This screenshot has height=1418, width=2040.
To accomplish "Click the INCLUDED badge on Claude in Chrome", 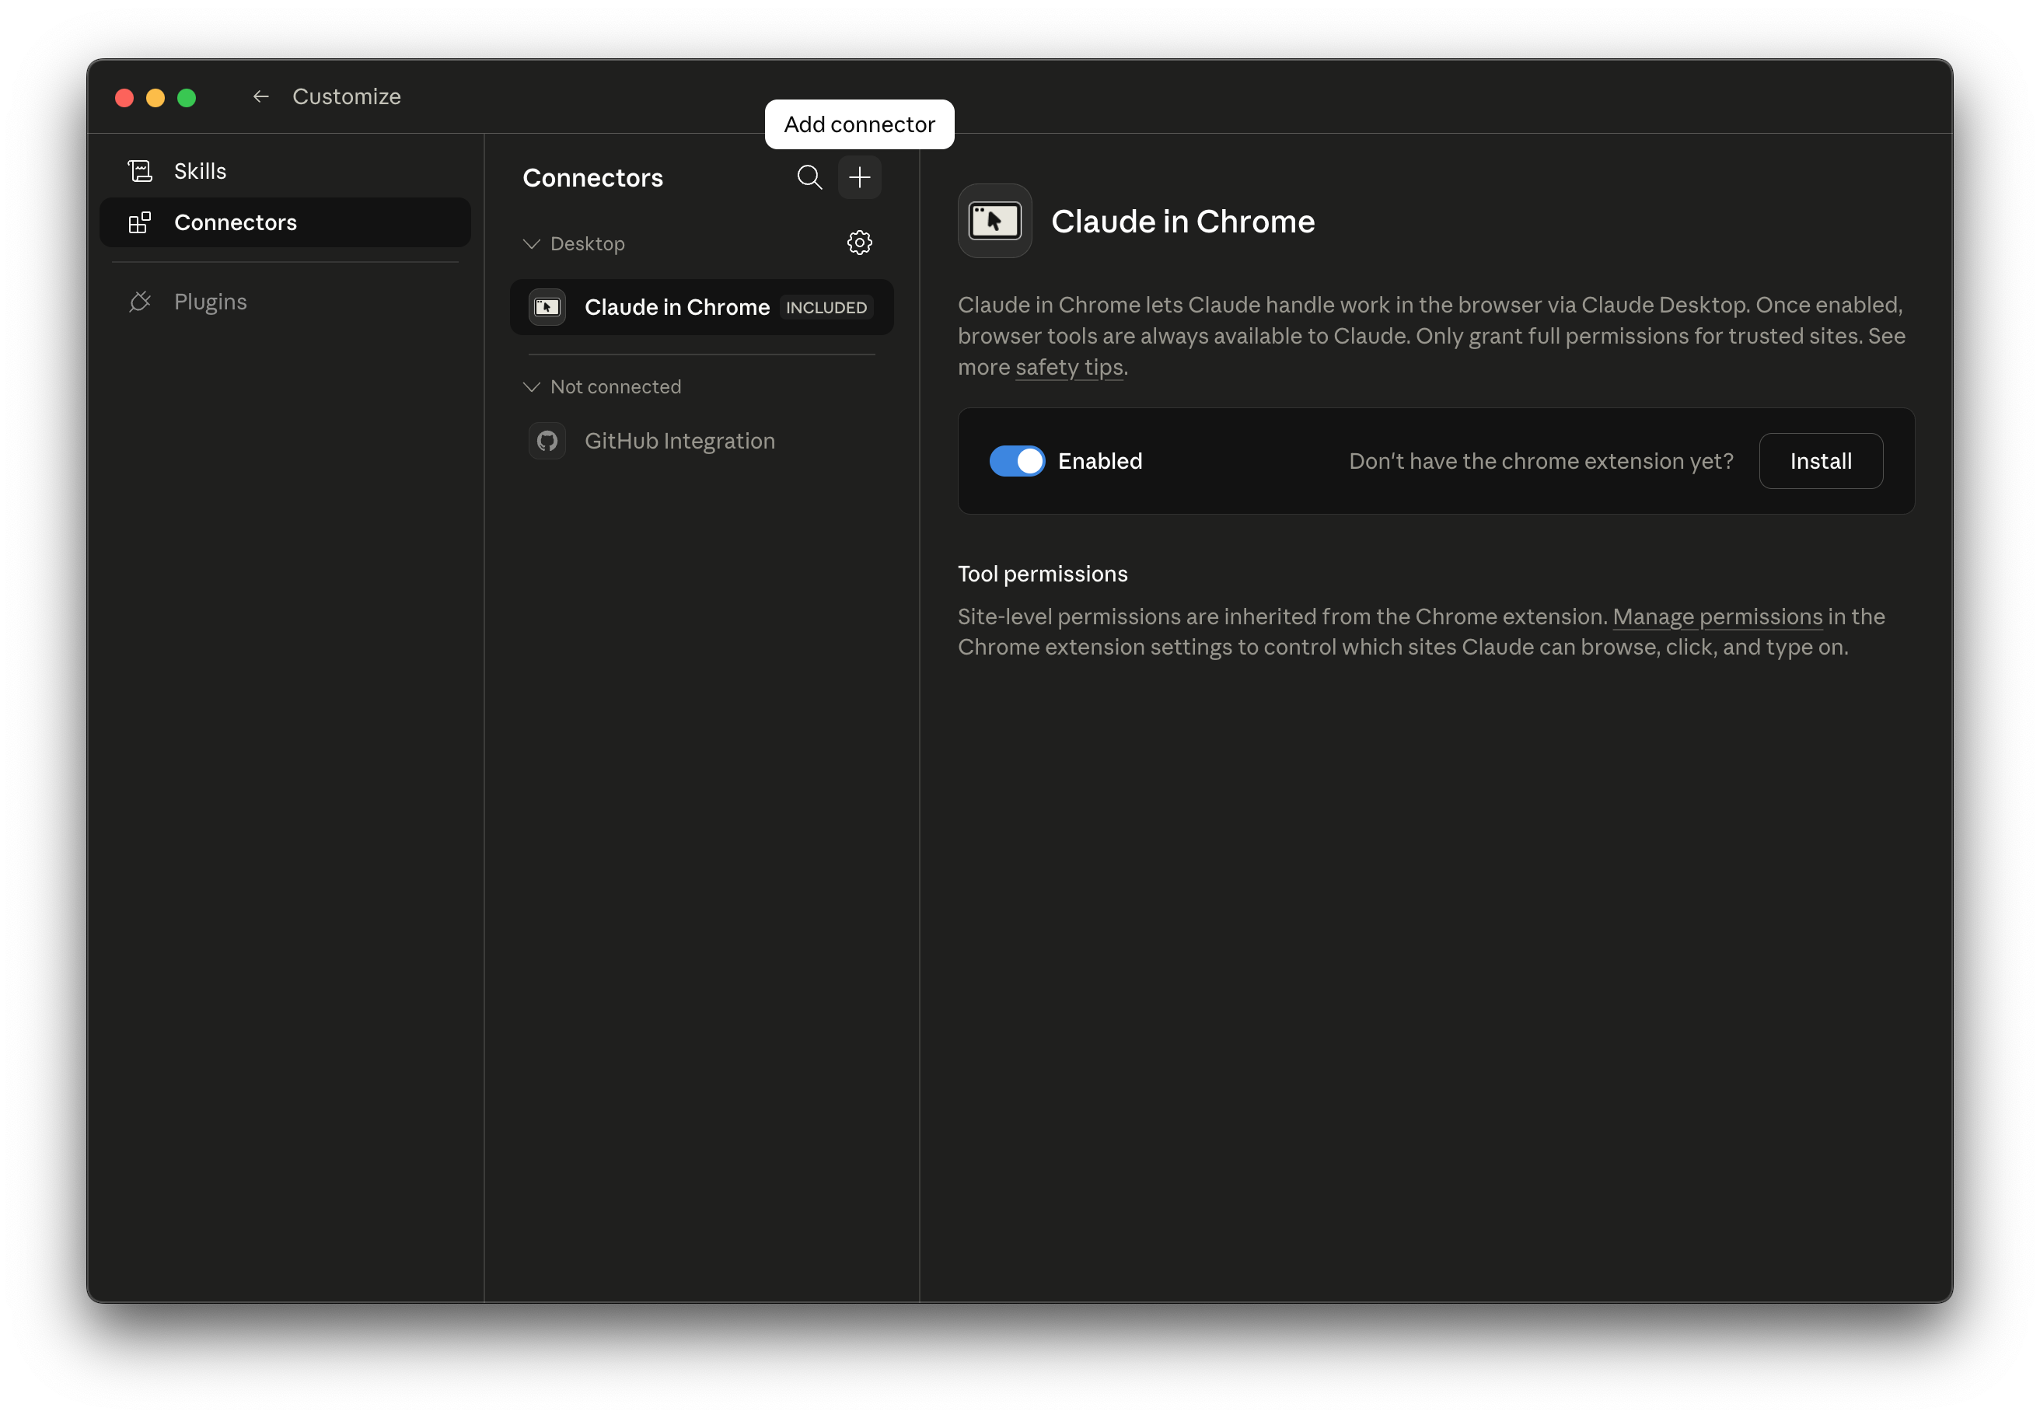I will [x=826, y=307].
